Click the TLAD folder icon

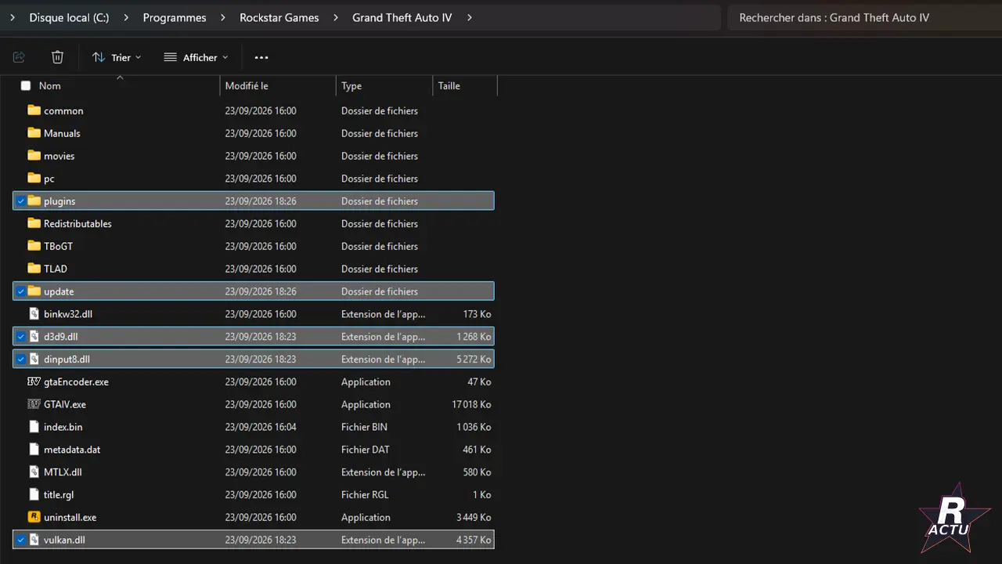point(34,269)
